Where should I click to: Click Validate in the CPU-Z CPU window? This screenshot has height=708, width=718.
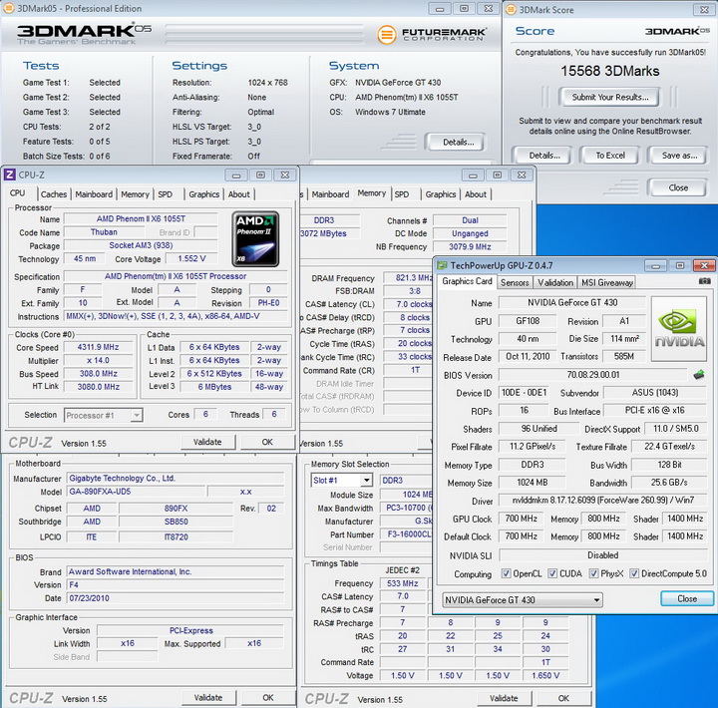click(x=207, y=442)
